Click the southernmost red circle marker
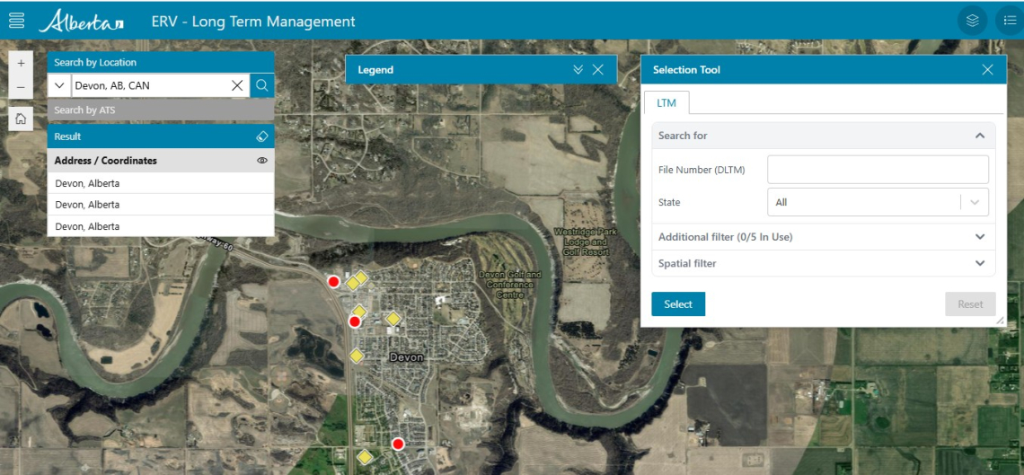Viewport: 1024px width, 475px height. (x=398, y=444)
